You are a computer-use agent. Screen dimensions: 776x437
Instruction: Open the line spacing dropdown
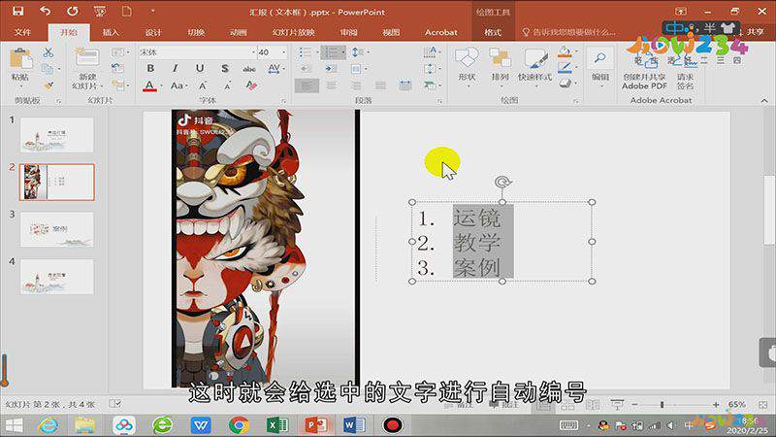[x=360, y=52]
